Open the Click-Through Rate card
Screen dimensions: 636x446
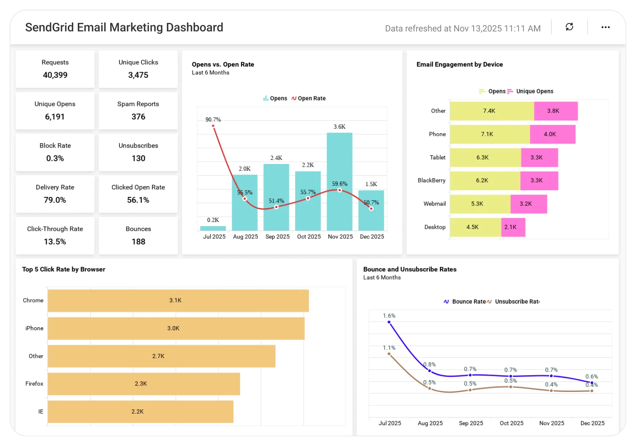[55, 235]
